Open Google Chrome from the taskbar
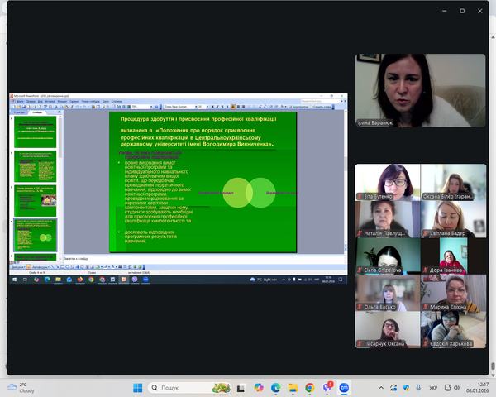Screen dimensions: 496x397 [x=309, y=387]
